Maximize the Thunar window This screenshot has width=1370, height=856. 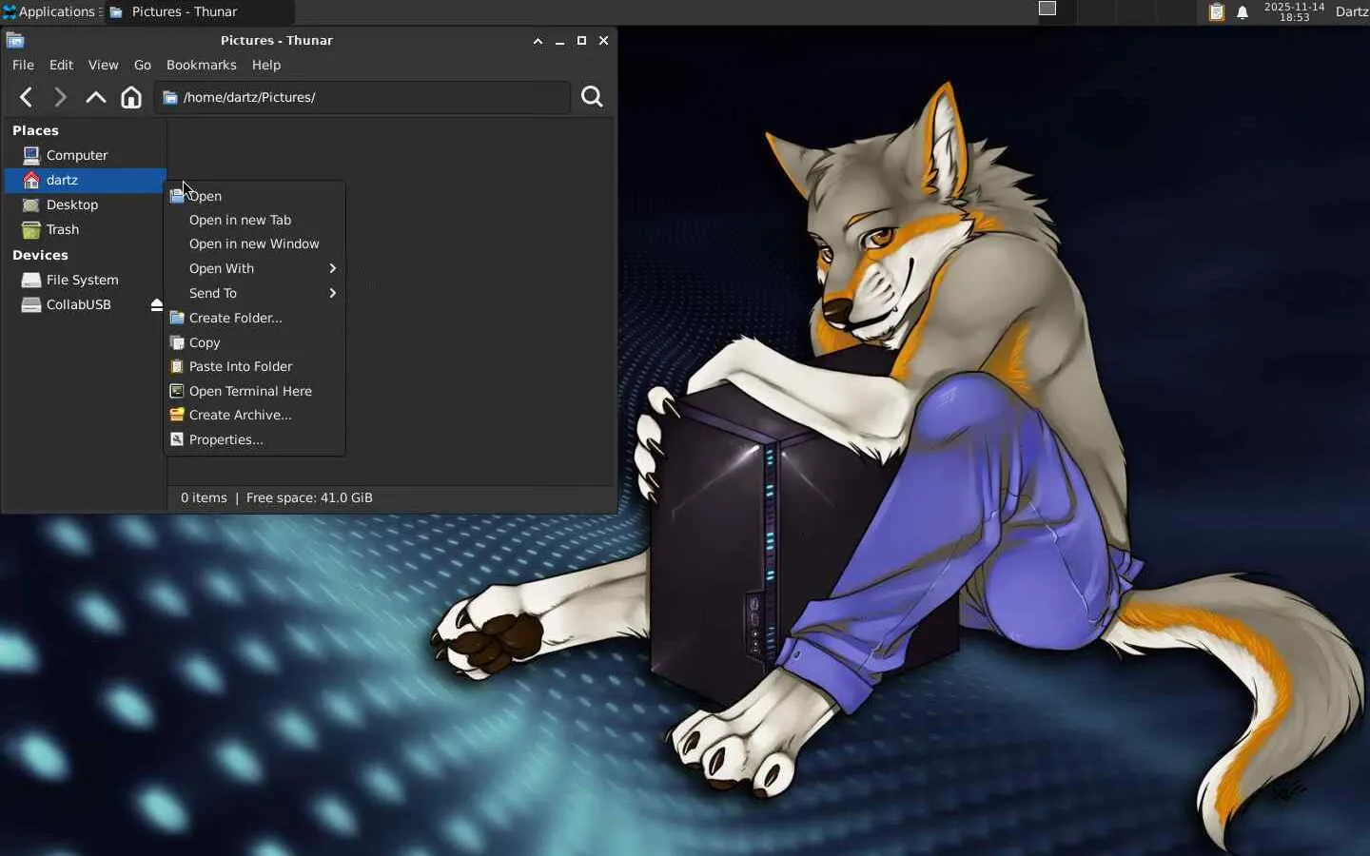click(x=581, y=41)
